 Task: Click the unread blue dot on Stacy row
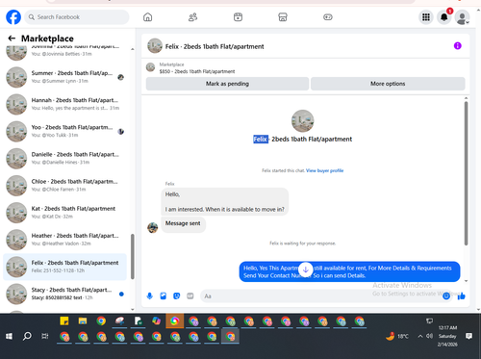(x=121, y=294)
